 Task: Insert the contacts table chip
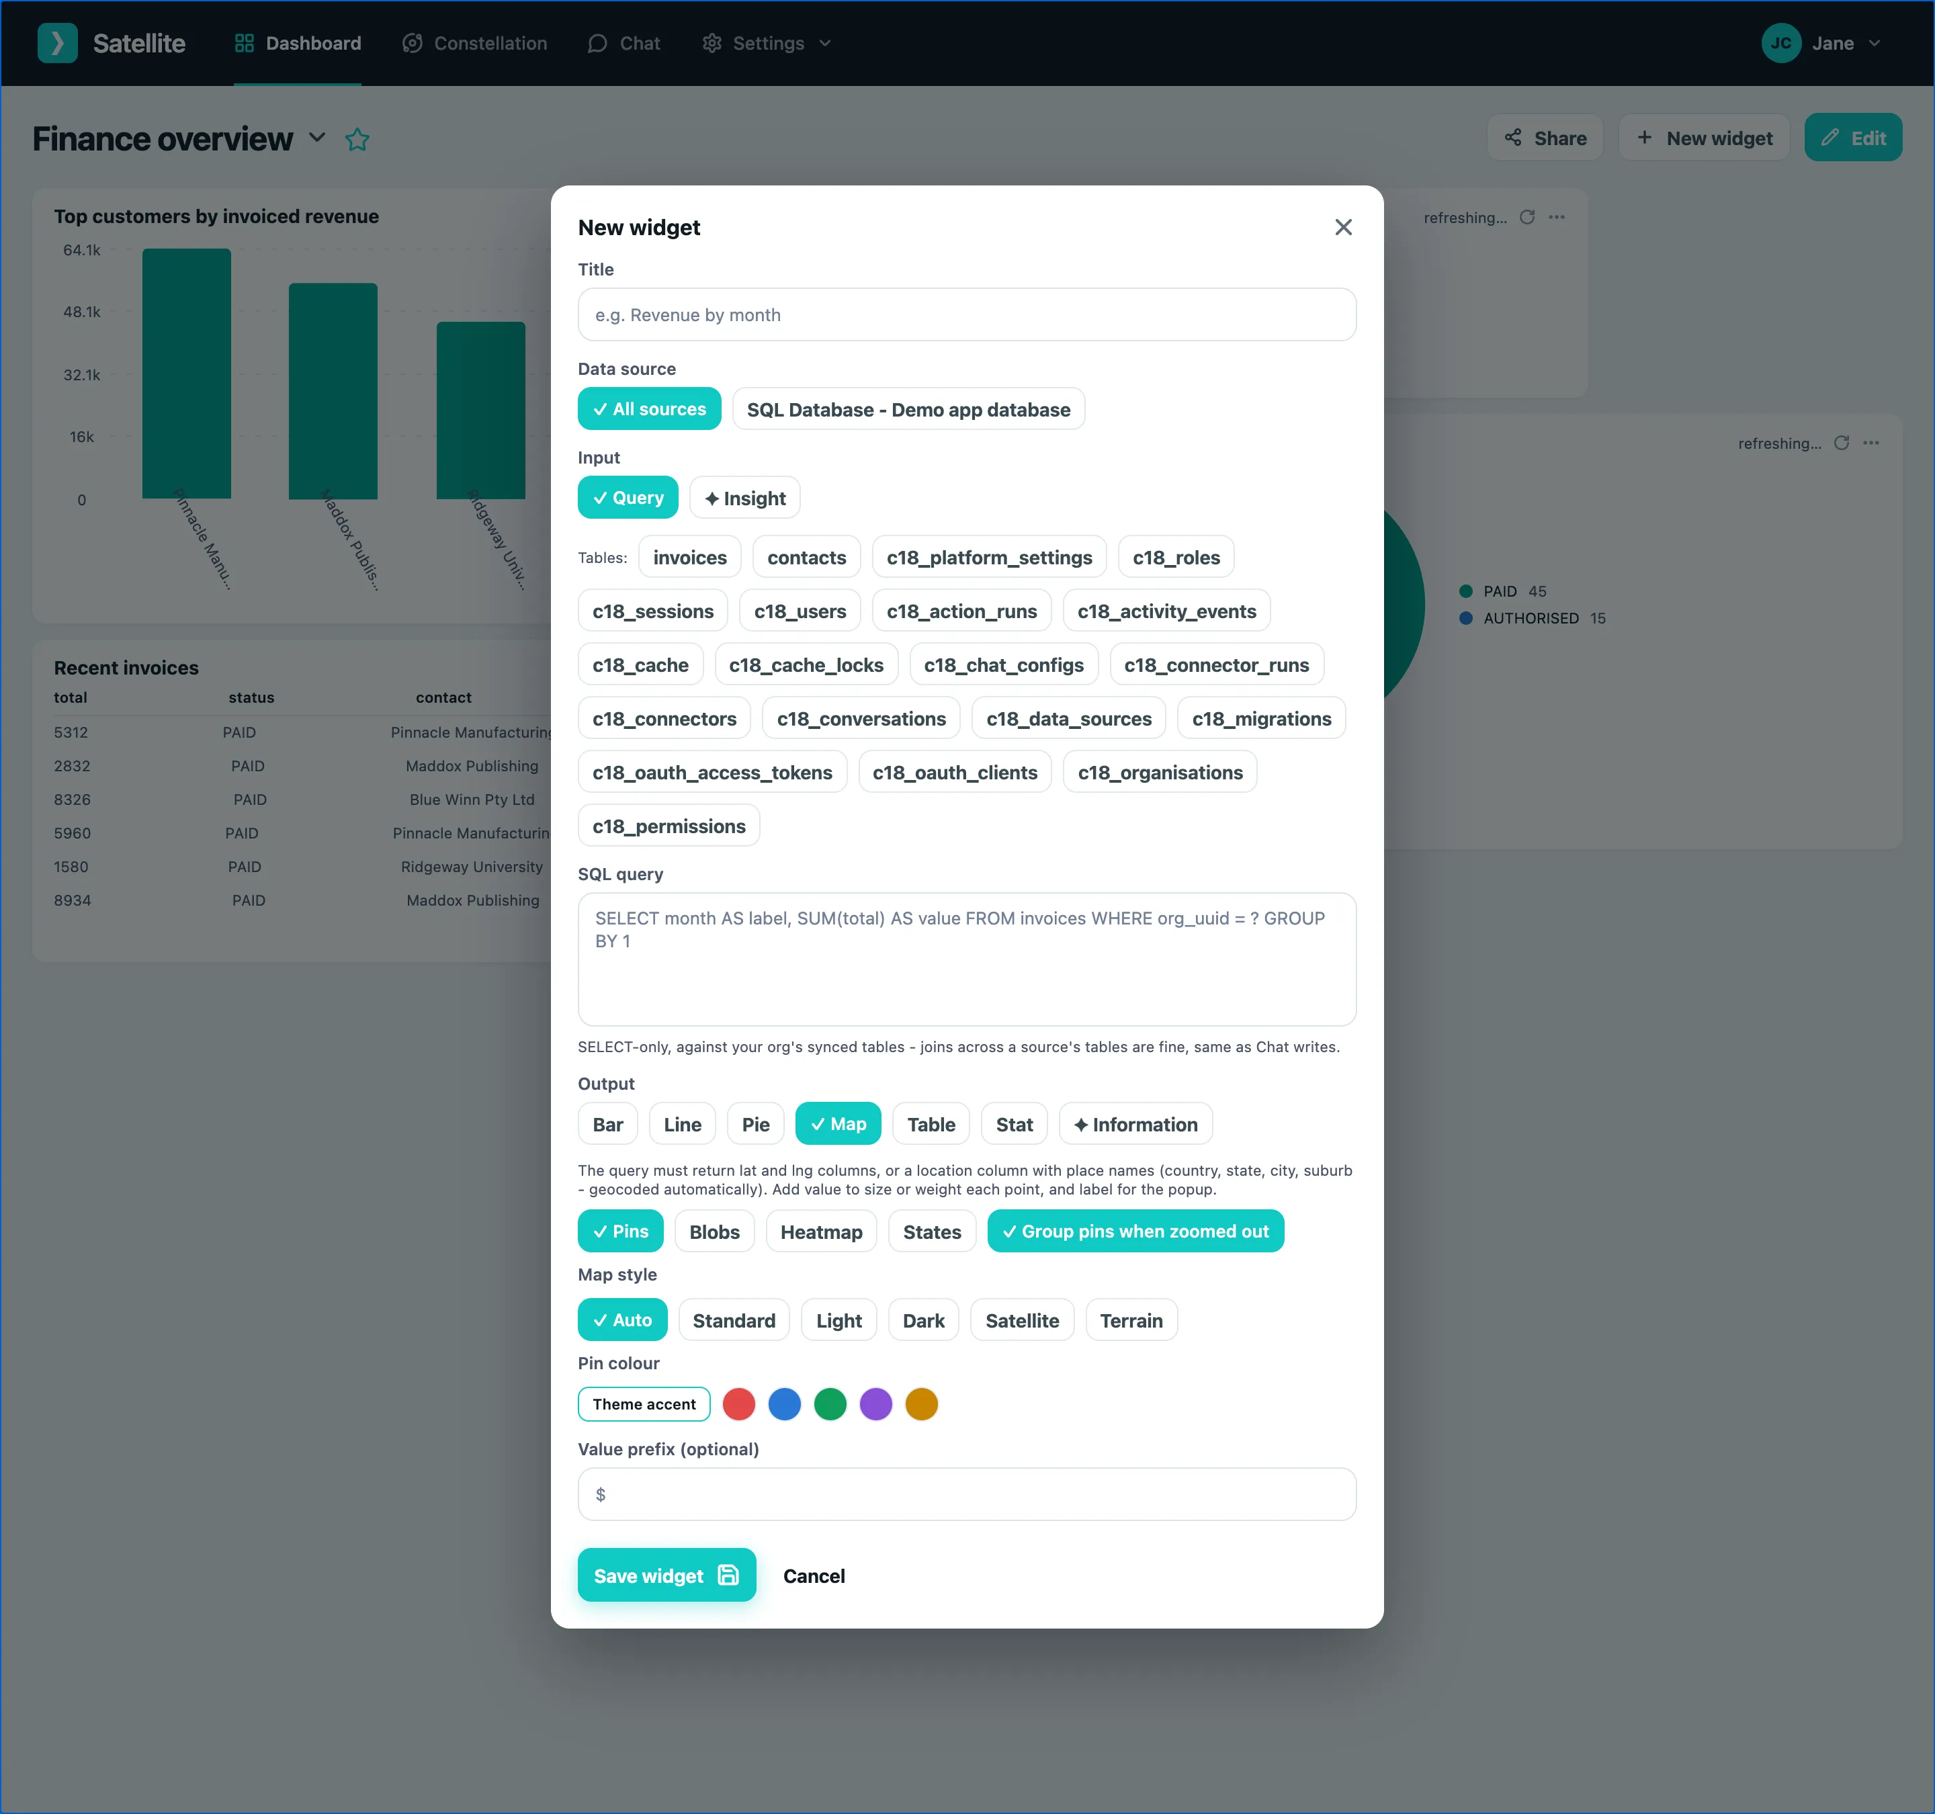click(806, 557)
